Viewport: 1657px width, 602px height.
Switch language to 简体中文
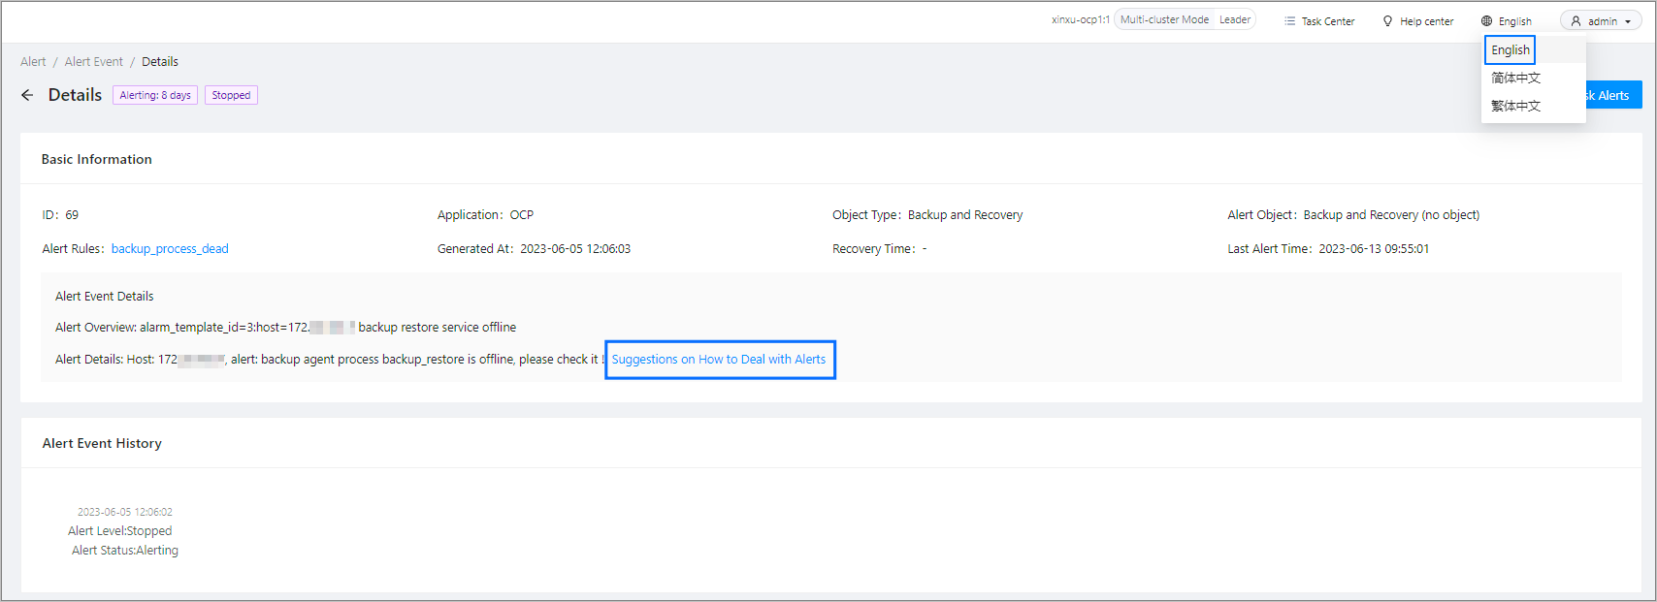[x=1515, y=78]
